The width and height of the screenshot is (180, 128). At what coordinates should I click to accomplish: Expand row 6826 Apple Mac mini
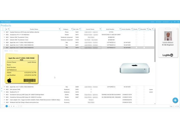click(4, 87)
